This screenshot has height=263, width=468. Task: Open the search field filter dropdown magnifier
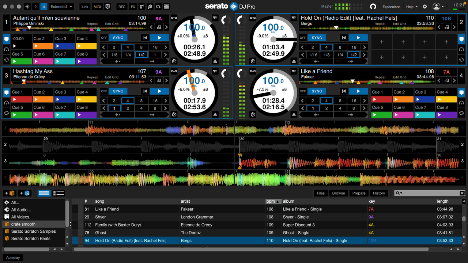click(399, 193)
